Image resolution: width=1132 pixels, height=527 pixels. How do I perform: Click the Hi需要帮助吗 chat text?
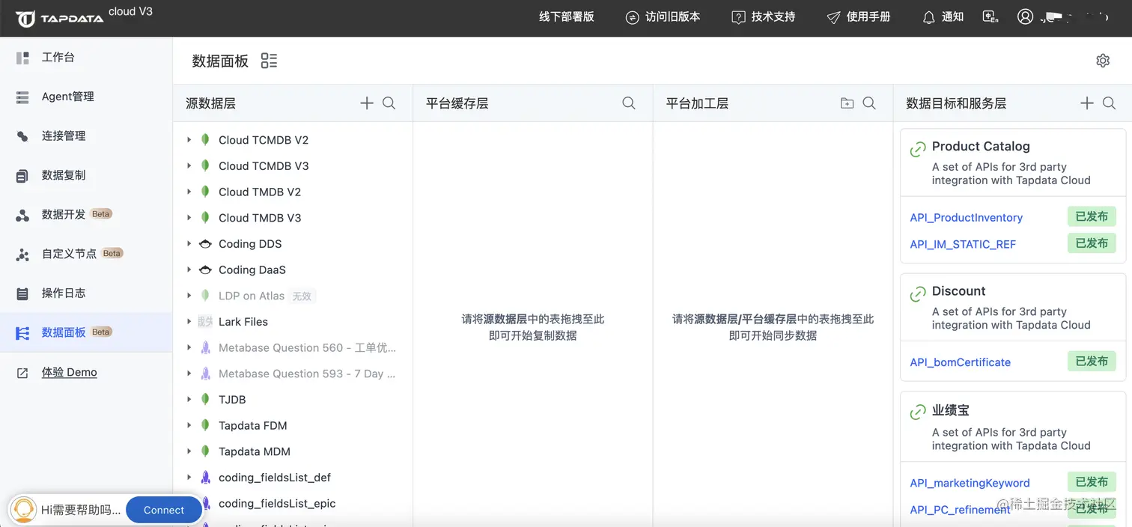[81, 510]
